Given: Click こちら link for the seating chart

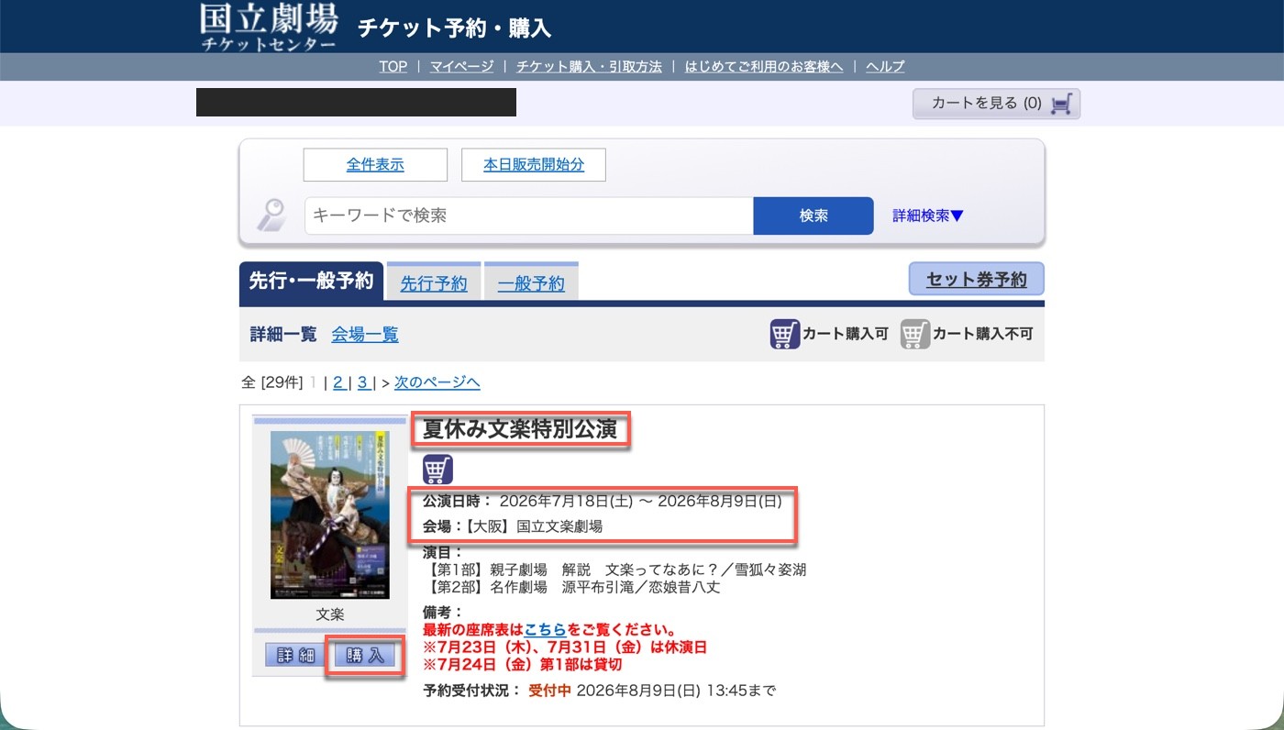Looking at the screenshot, I should pyautogui.click(x=546, y=630).
